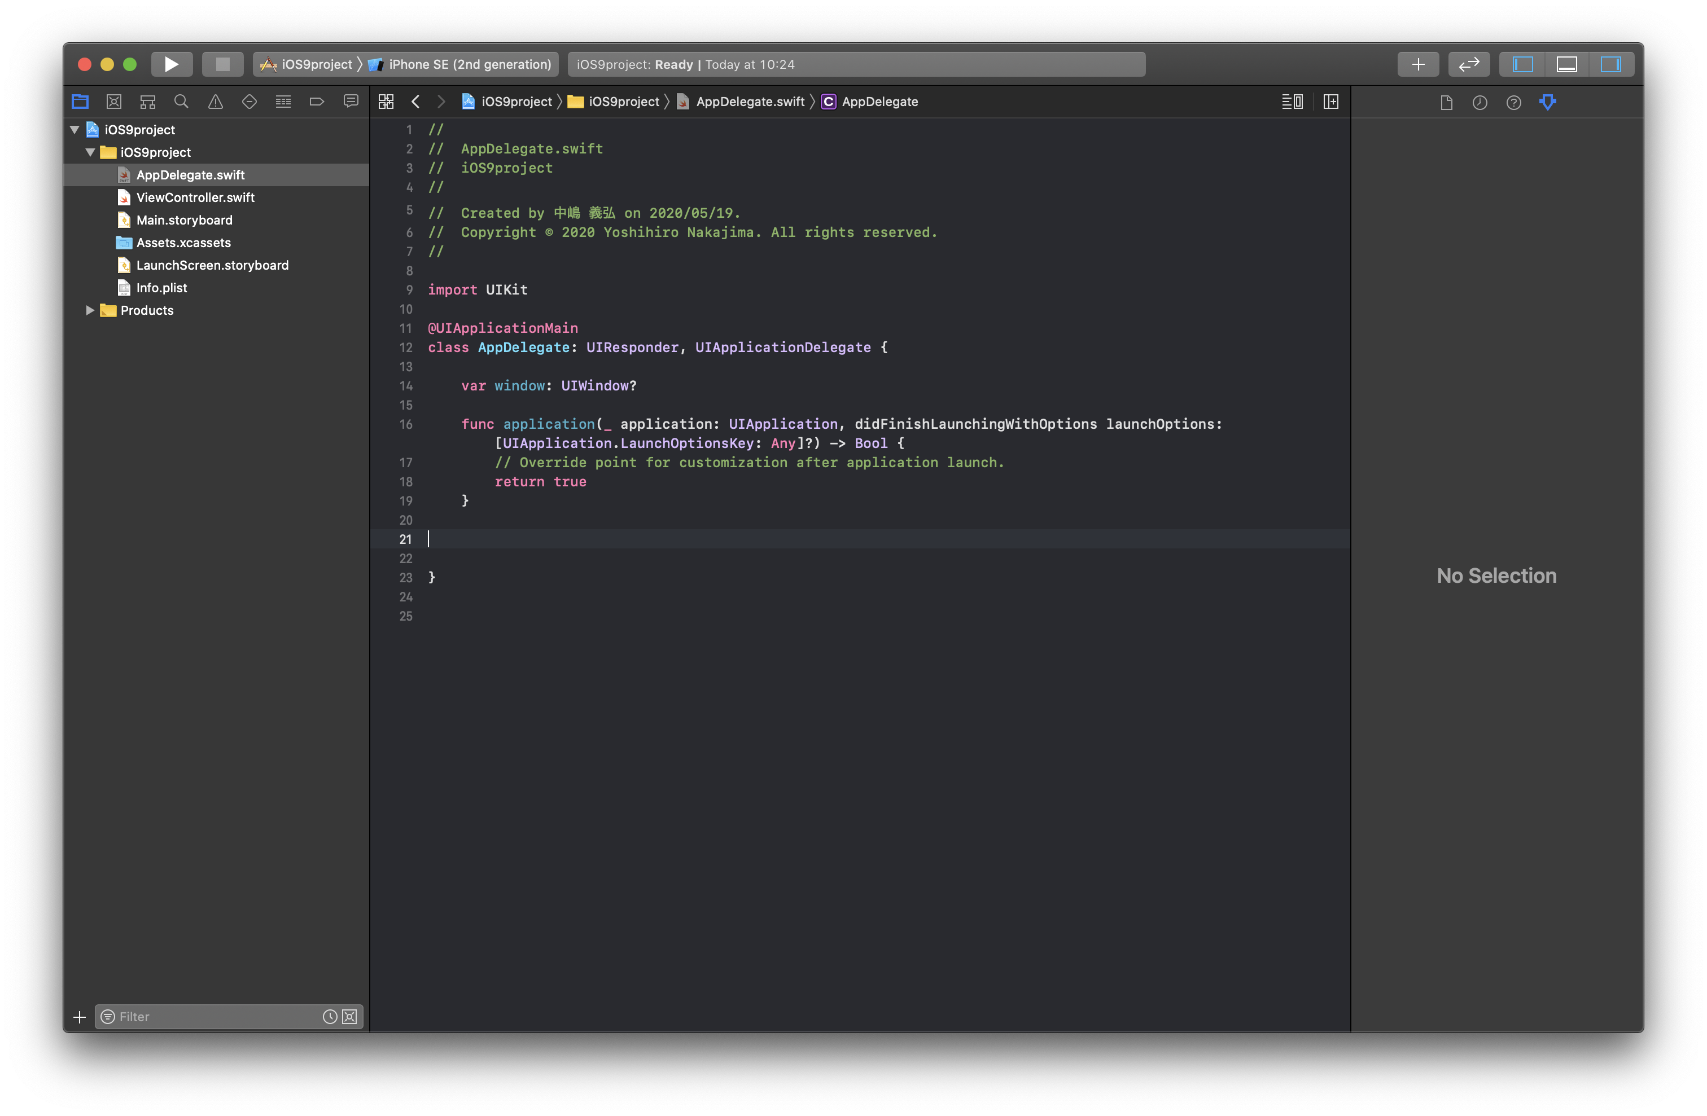Click line number 16 in gutter
This screenshot has height=1116, width=1707.
pos(406,424)
